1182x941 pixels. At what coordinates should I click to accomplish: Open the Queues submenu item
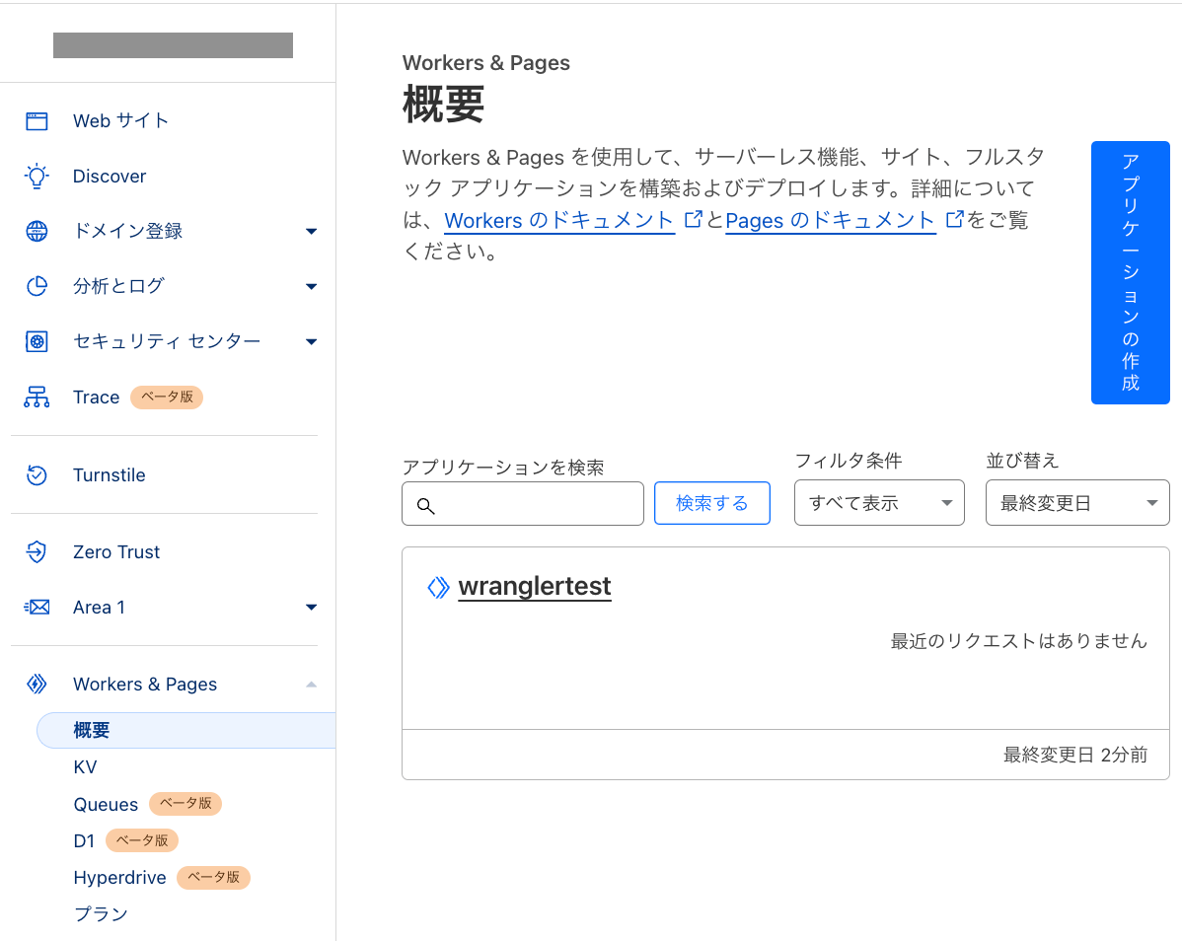tap(106, 805)
